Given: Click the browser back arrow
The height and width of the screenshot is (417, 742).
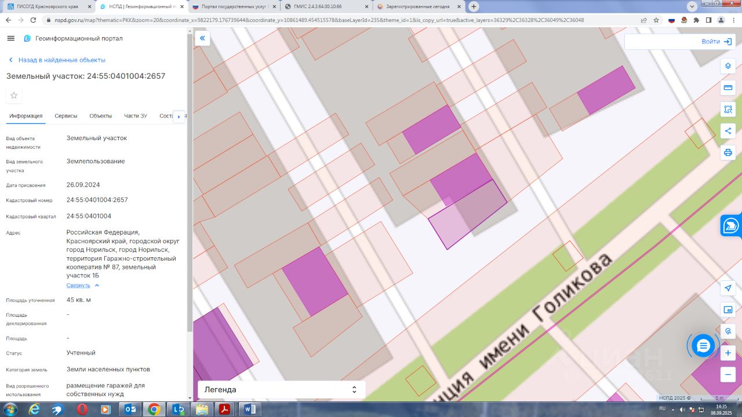Looking at the screenshot, I should (x=8, y=20).
